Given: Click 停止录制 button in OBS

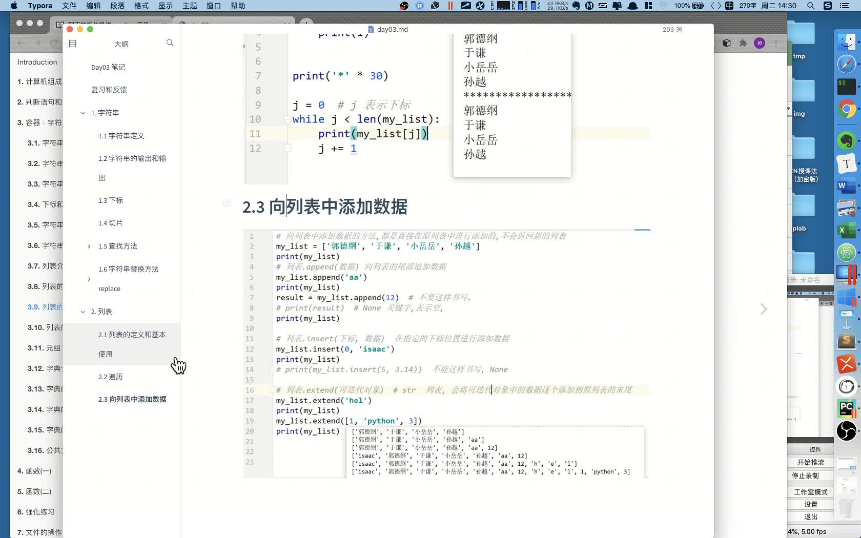Looking at the screenshot, I should [x=811, y=475].
